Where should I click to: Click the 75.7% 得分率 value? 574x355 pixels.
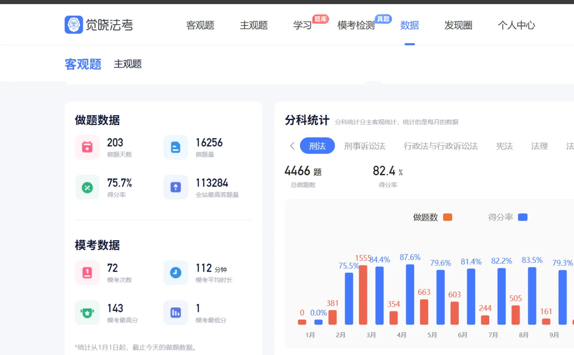tap(120, 183)
